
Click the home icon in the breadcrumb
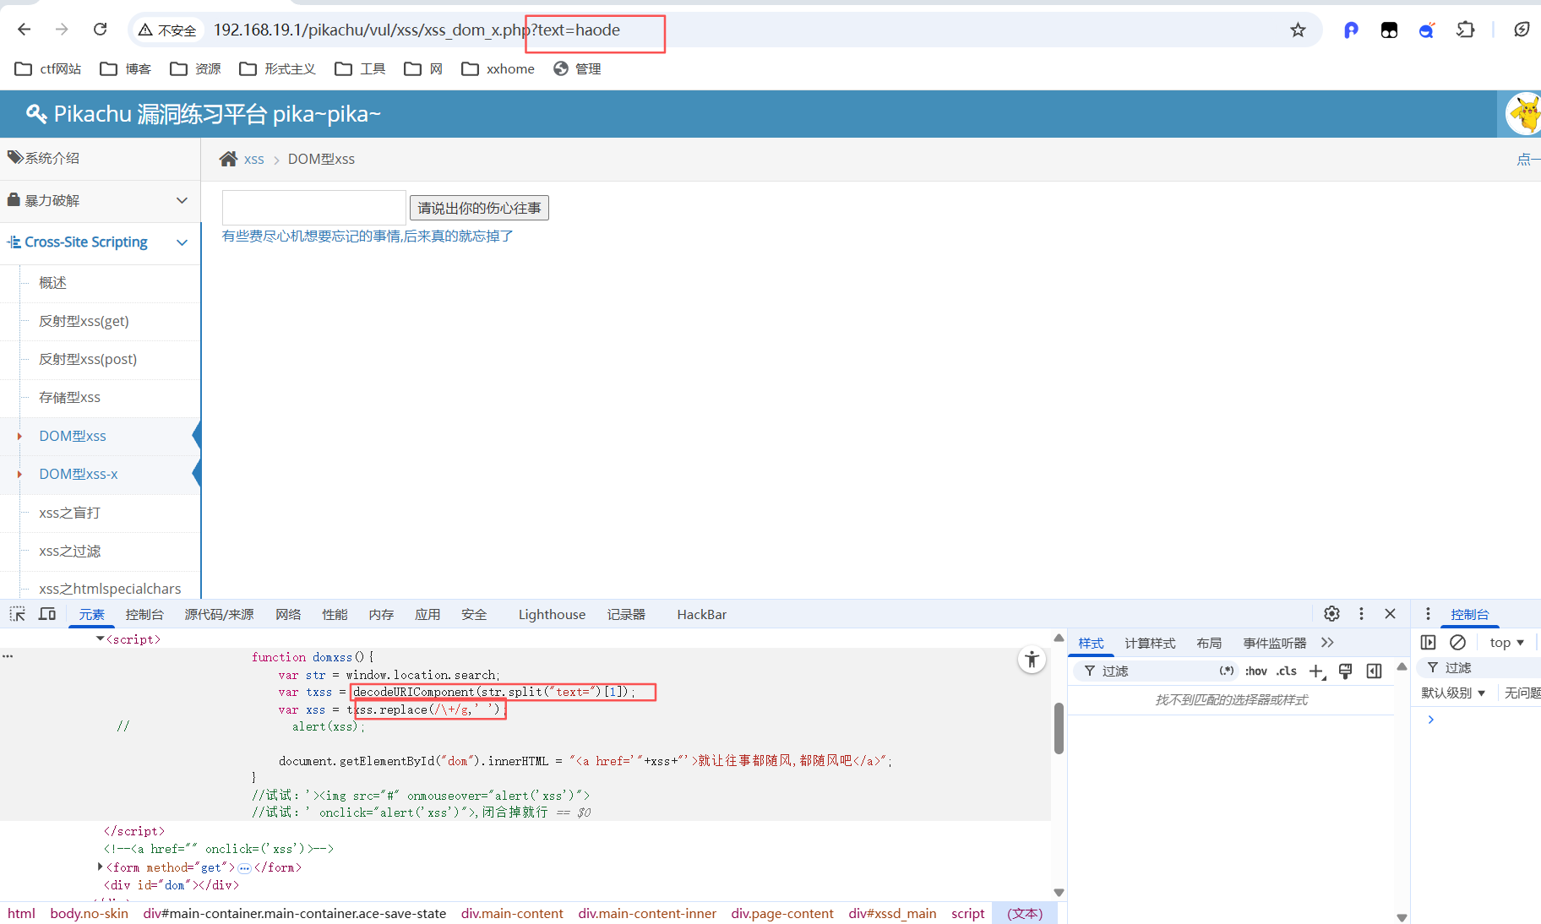(x=228, y=159)
